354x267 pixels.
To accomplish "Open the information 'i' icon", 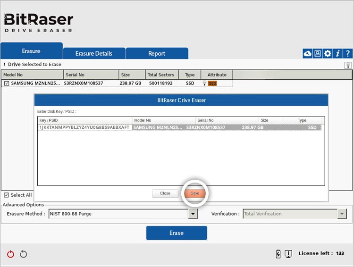I will click(338, 53).
